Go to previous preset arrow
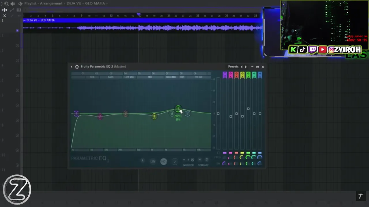The width and height of the screenshot is (369, 207). [x=242, y=67]
